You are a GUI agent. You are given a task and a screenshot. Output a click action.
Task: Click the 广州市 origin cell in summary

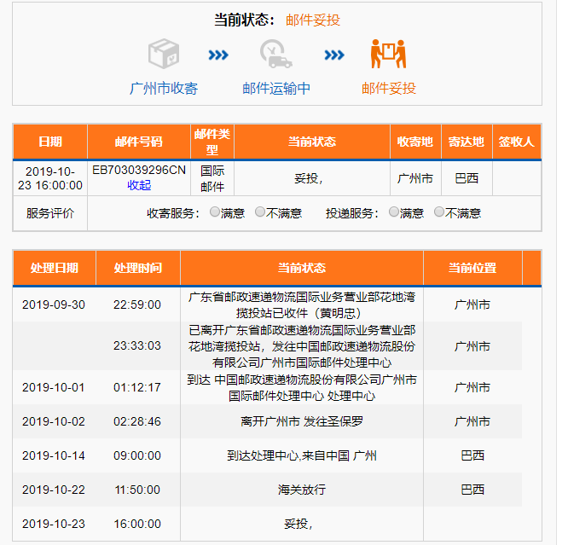pyautogui.click(x=415, y=178)
